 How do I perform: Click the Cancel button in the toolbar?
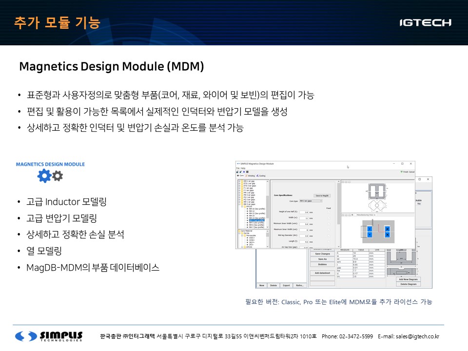(411, 172)
